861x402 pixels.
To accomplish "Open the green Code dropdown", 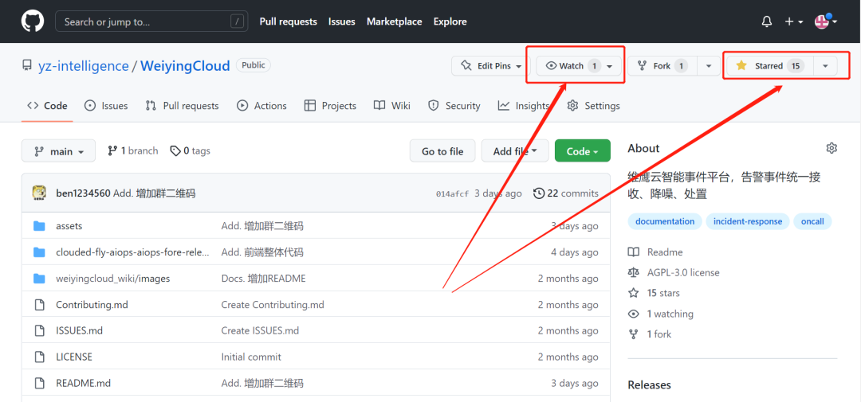I will [583, 150].
